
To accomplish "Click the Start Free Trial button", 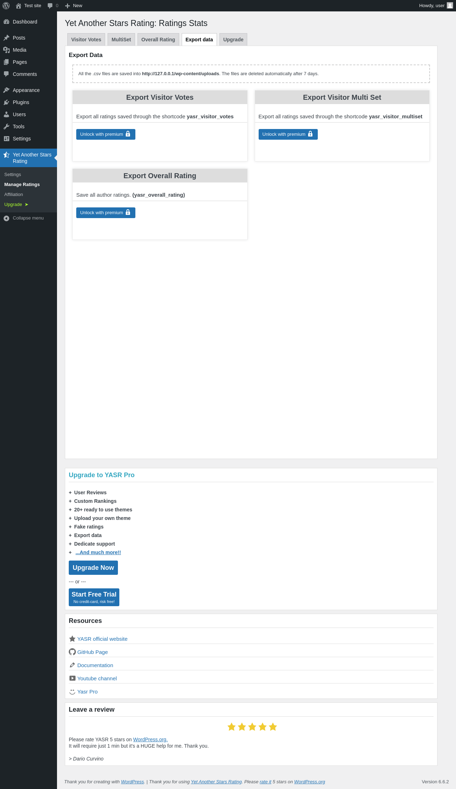I will [94, 597].
